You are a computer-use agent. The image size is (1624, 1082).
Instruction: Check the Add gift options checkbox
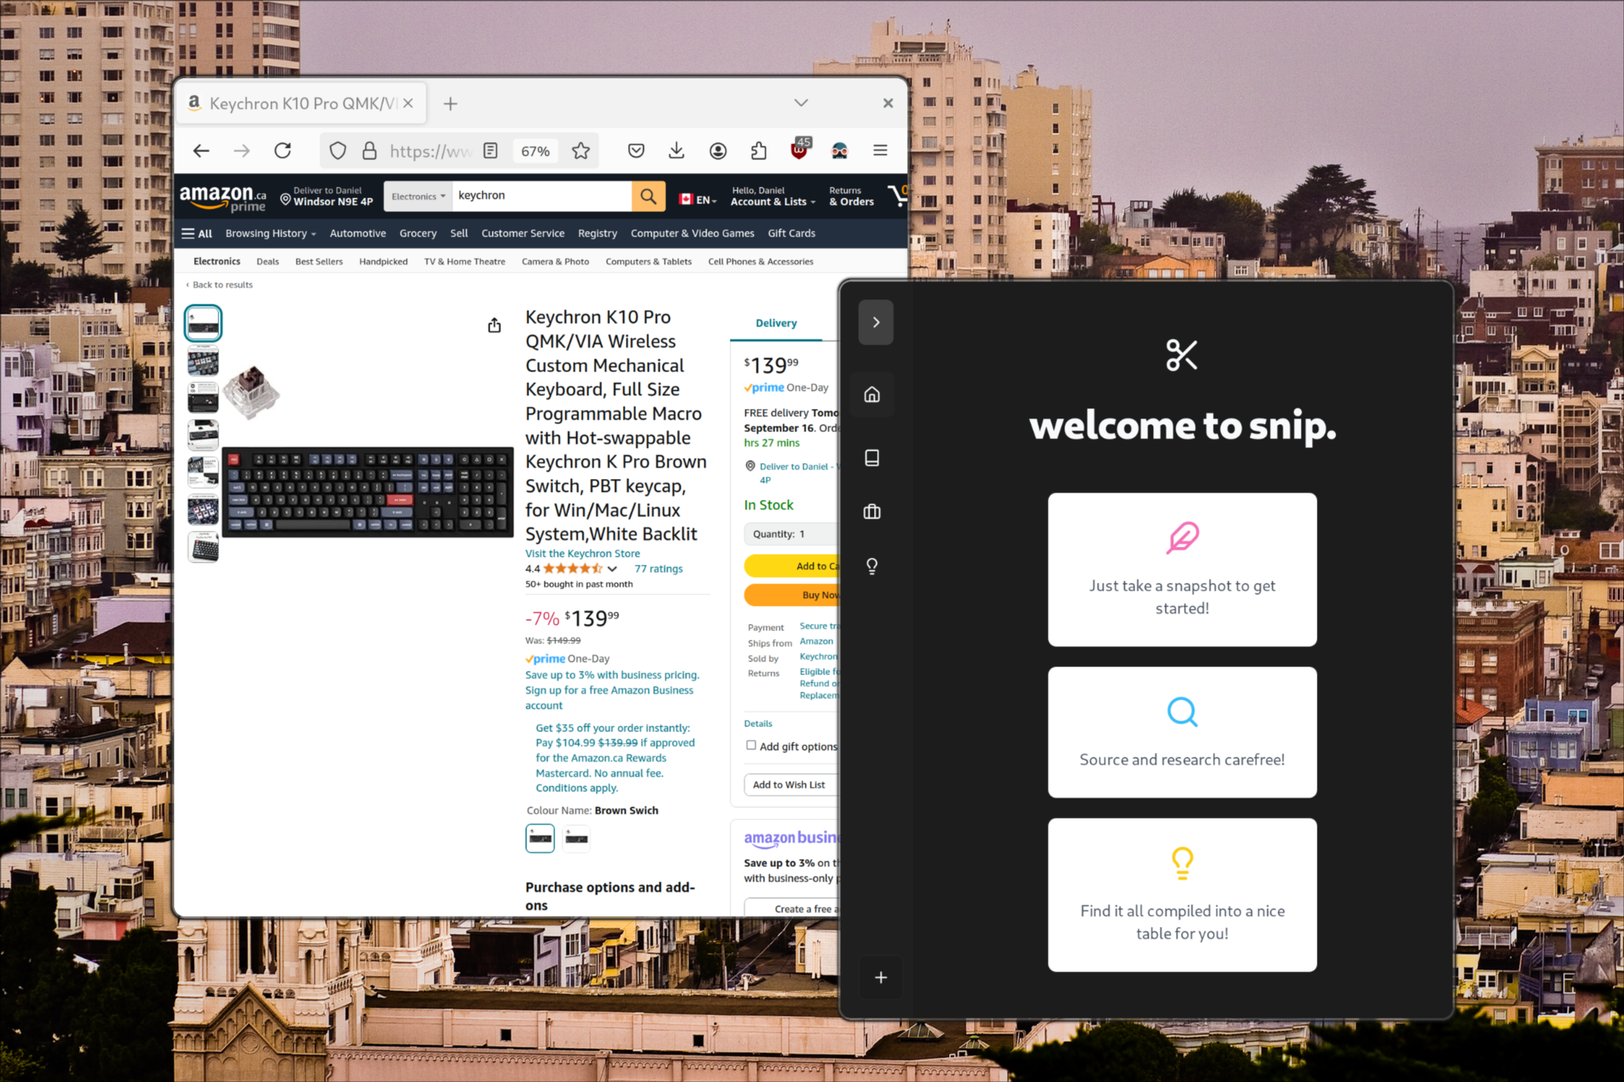751,745
